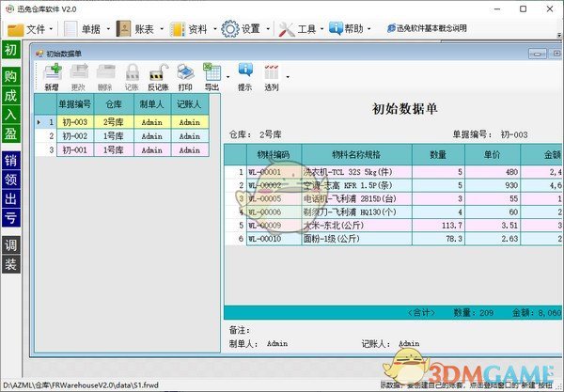Viewport: 564px width, 392px height.
Task: Open the 账表 menu
Action: click(139, 29)
